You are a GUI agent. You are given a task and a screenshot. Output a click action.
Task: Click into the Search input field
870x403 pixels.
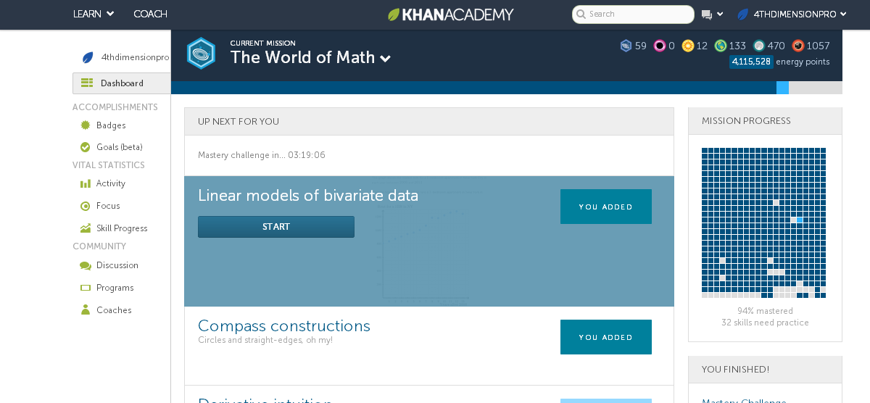(638, 14)
